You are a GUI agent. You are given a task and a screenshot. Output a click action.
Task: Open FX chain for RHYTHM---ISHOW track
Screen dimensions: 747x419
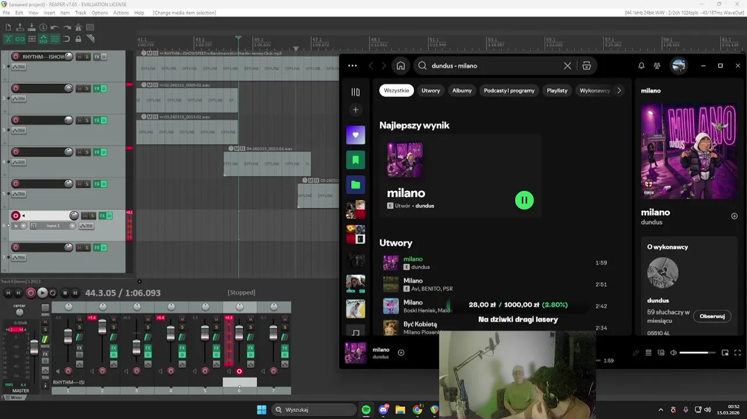point(97,56)
